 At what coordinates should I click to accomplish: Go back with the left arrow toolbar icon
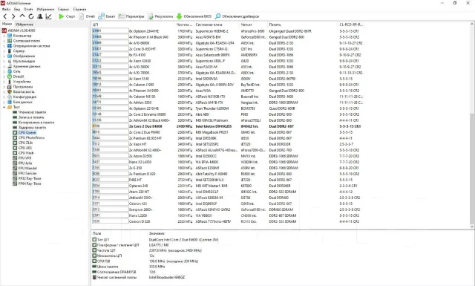point(5,16)
